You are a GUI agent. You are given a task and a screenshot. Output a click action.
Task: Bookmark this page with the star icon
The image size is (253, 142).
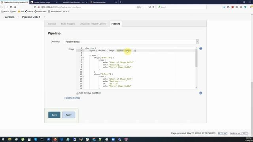click(x=153, y=7)
